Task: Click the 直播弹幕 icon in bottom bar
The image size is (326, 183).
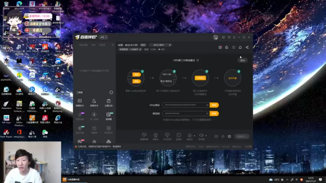Action: [x=144, y=136]
